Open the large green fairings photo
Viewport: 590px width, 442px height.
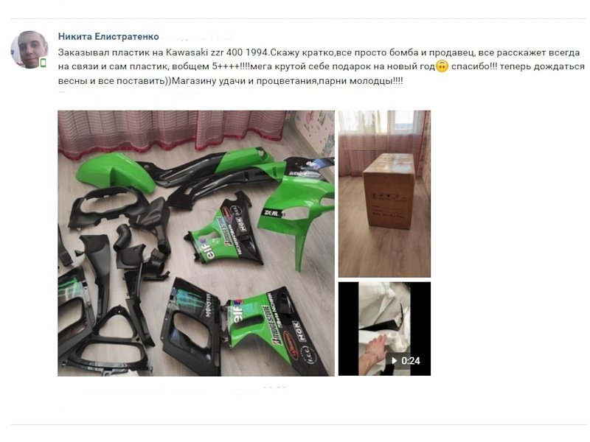click(x=196, y=243)
